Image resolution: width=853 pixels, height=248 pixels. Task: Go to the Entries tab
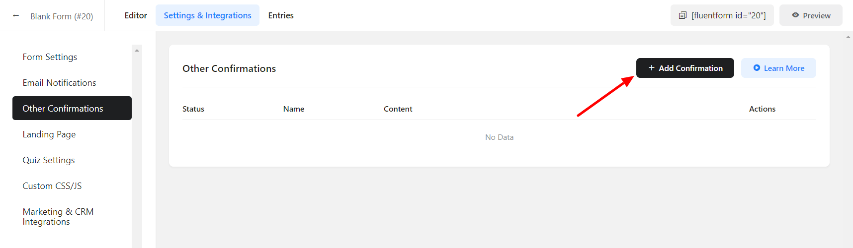pyautogui.click(x=281, y=15)
